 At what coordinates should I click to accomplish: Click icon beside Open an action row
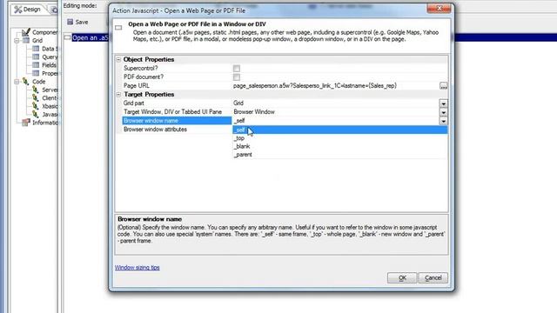pyautogui.click(x=68, y=37)
